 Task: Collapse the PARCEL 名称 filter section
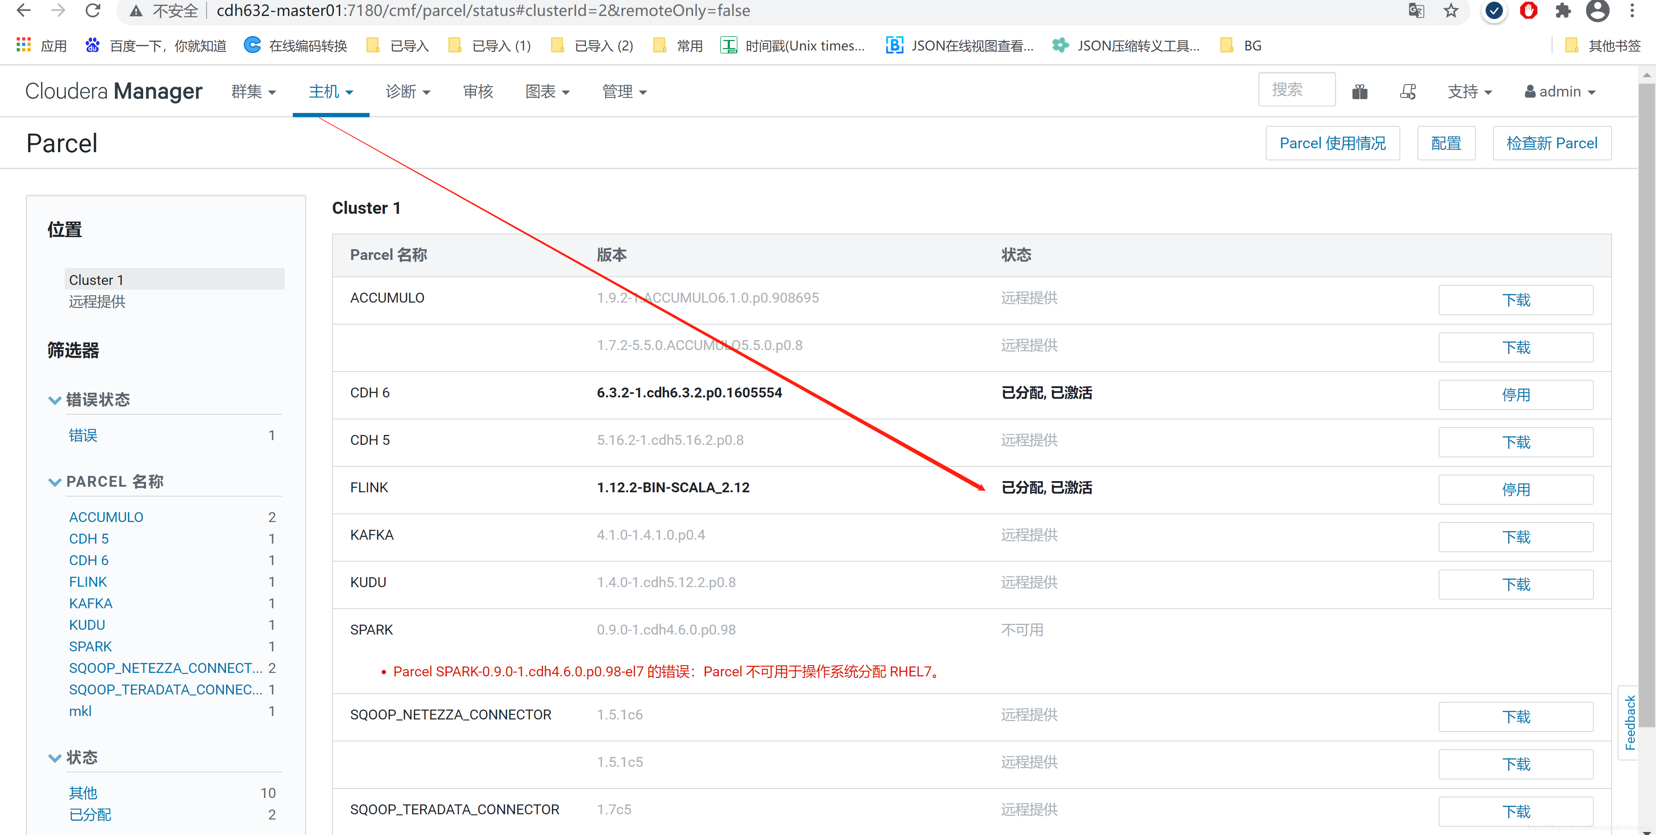tap(55, 482)
